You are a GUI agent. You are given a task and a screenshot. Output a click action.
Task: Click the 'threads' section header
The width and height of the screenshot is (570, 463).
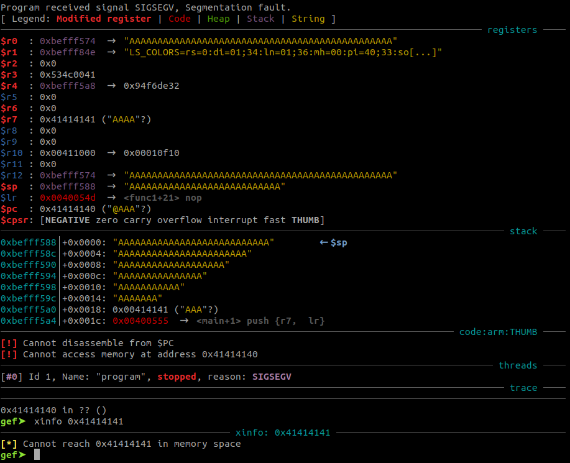518,365
